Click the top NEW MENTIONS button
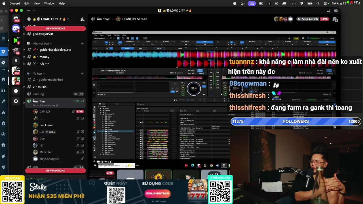Image resolution: width=363 pixels, height=204 pixels. pos(55,28)
